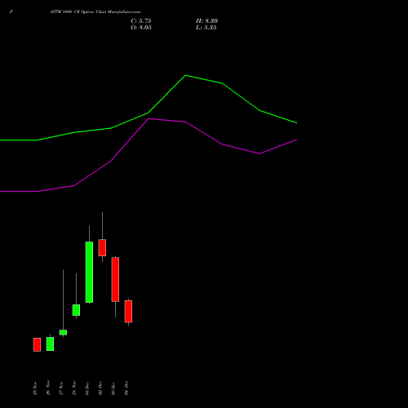Click the peak of the green indicator line
The height and width of the screenshot is (408, 408).
185,75
